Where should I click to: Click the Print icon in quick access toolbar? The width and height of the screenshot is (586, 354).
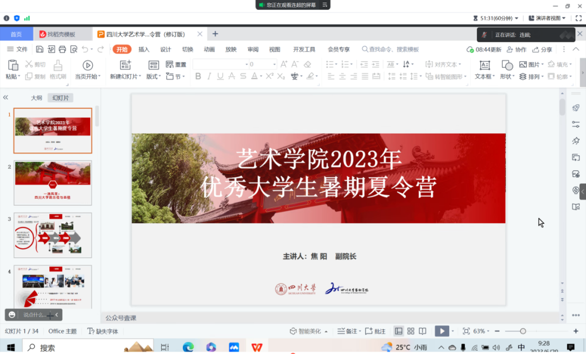pyautogui.click(x=62, y=49)
